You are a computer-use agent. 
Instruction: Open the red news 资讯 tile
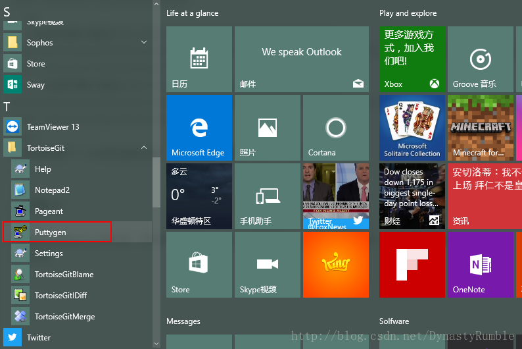click(x=485, y=196)
